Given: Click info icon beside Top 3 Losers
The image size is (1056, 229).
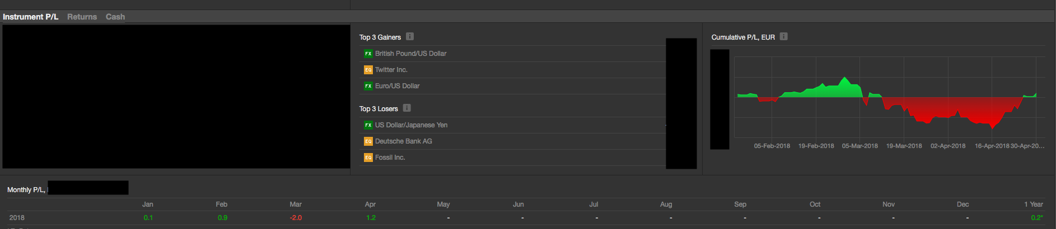Looking at the screenshot, I should point(407,108).
